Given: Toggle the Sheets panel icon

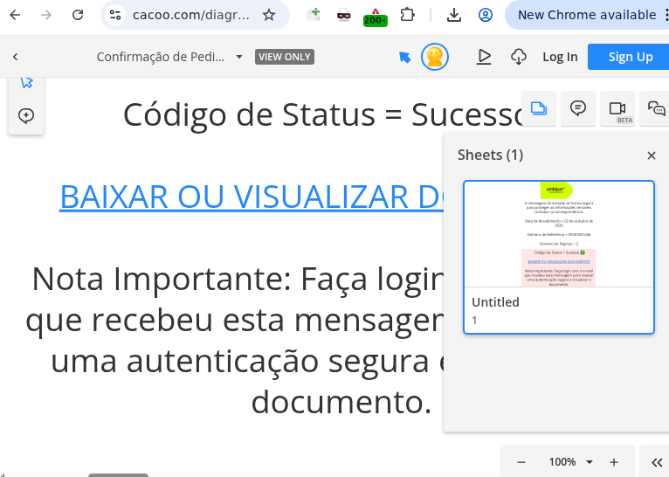Looking at the screenshot, I should tap(539, 108).
